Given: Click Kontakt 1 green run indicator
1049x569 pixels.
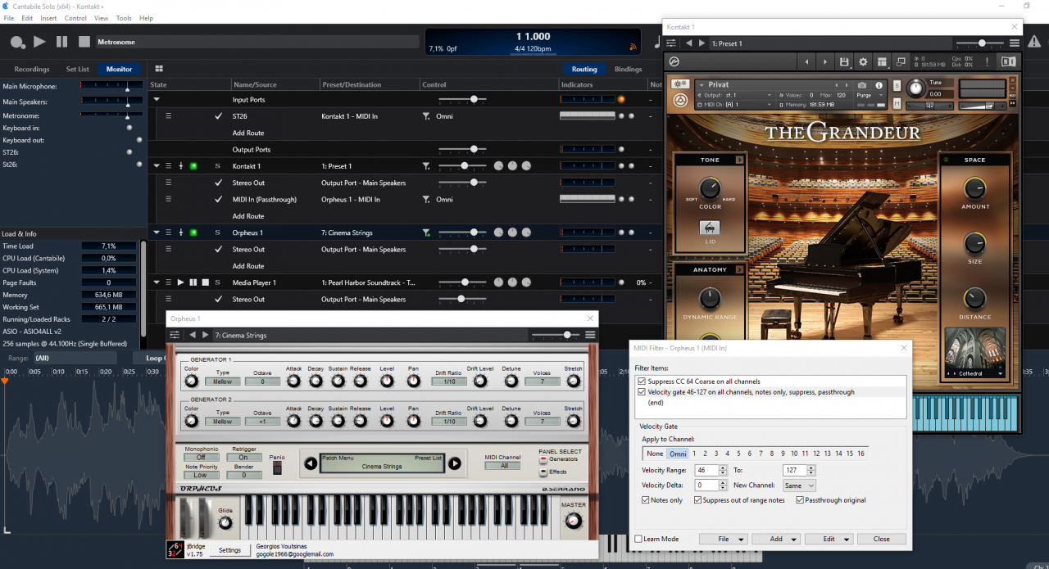Looking at the screenshot, I should (x=194, y=166).
